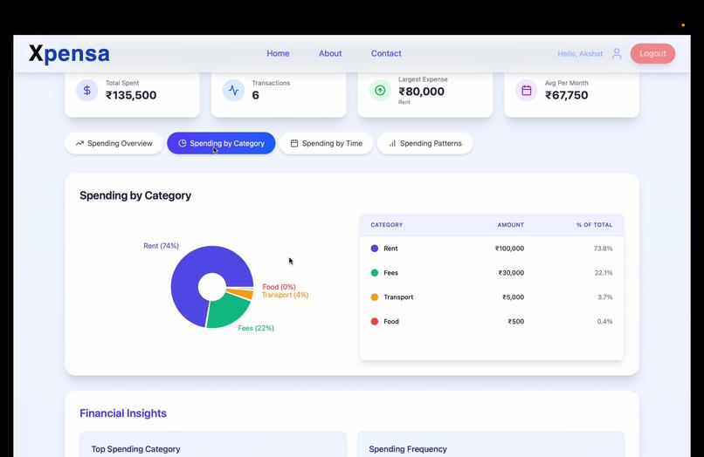Click the green Fees slice of the donut chart
Viewport: 704px width, 457px height.
click(x=227, y=310)
